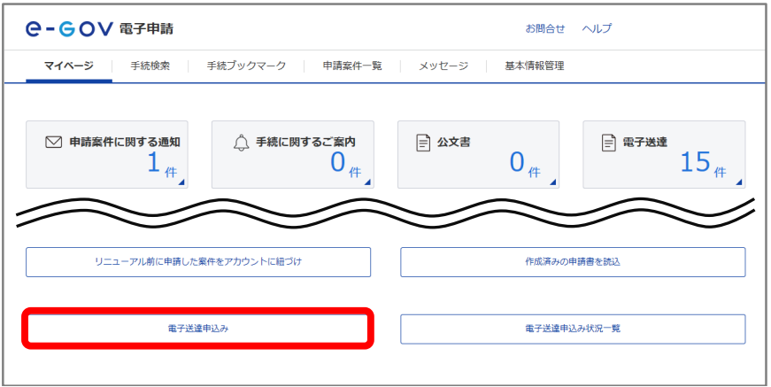The image size is (771, 387).
Task: Click the document icon beside 公文書
Action: tap(423, 143)
